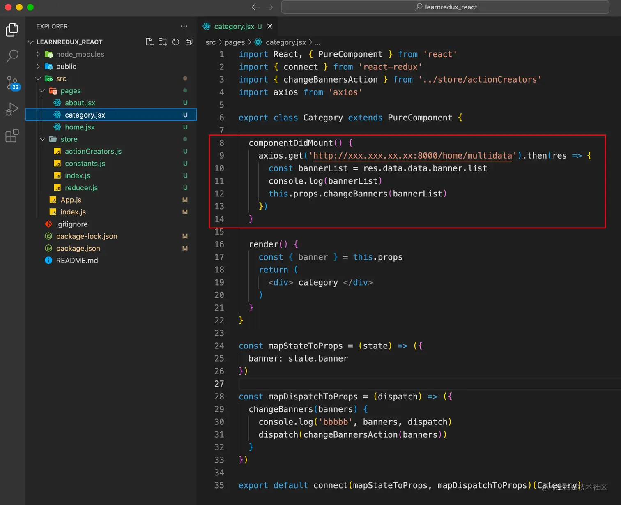Collapse all folders in Explorer

coord(189,42)
